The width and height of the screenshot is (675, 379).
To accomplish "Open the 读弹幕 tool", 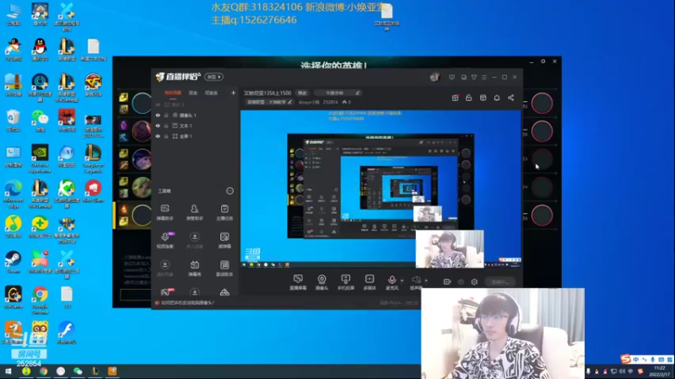I will 224,240.
